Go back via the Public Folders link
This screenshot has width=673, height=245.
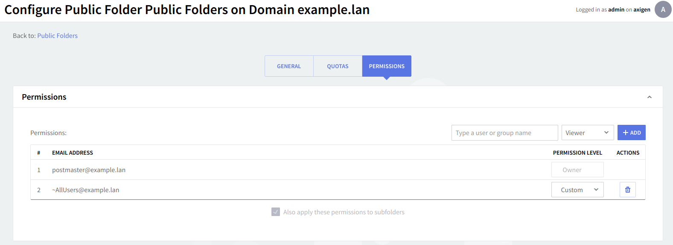point(57,36)
